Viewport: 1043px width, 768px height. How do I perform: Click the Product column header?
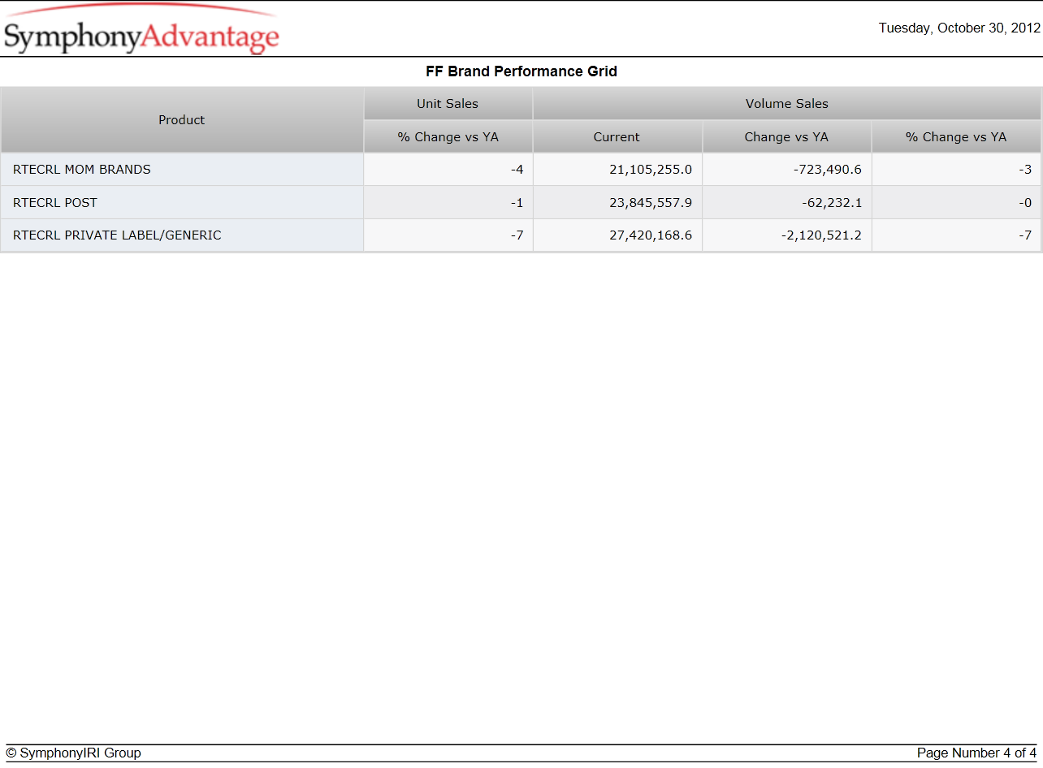click(x=182, y=120)
